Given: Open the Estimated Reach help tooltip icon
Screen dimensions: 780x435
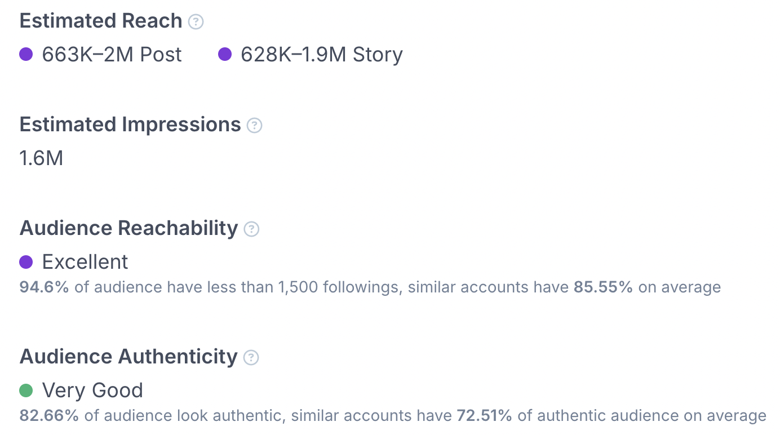Looking at the screenshot, I should pos(196,22).
